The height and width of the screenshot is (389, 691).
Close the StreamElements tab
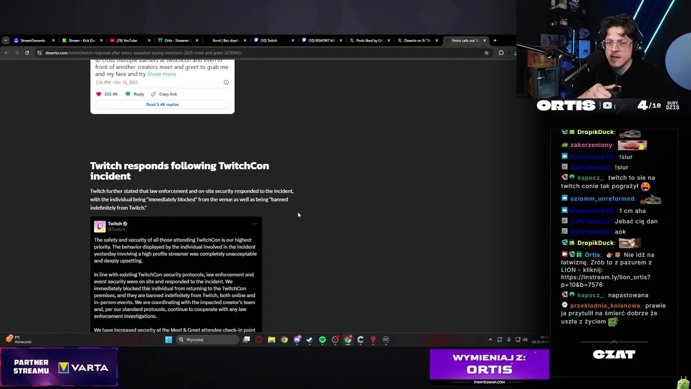point(53,41)
